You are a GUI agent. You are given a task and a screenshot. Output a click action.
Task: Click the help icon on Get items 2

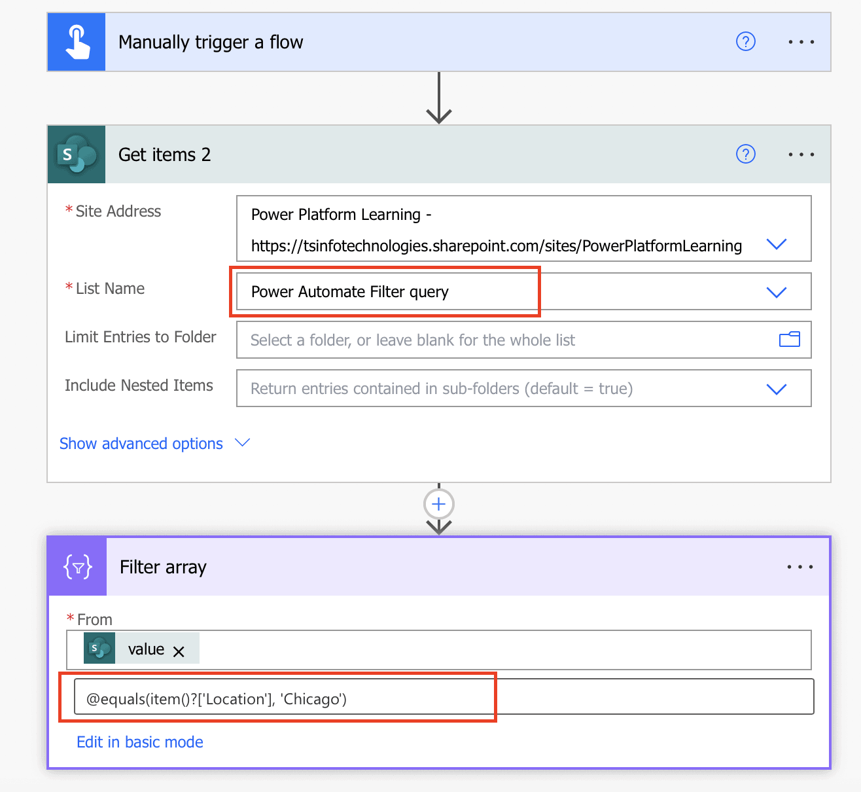(x=745, y=154)
